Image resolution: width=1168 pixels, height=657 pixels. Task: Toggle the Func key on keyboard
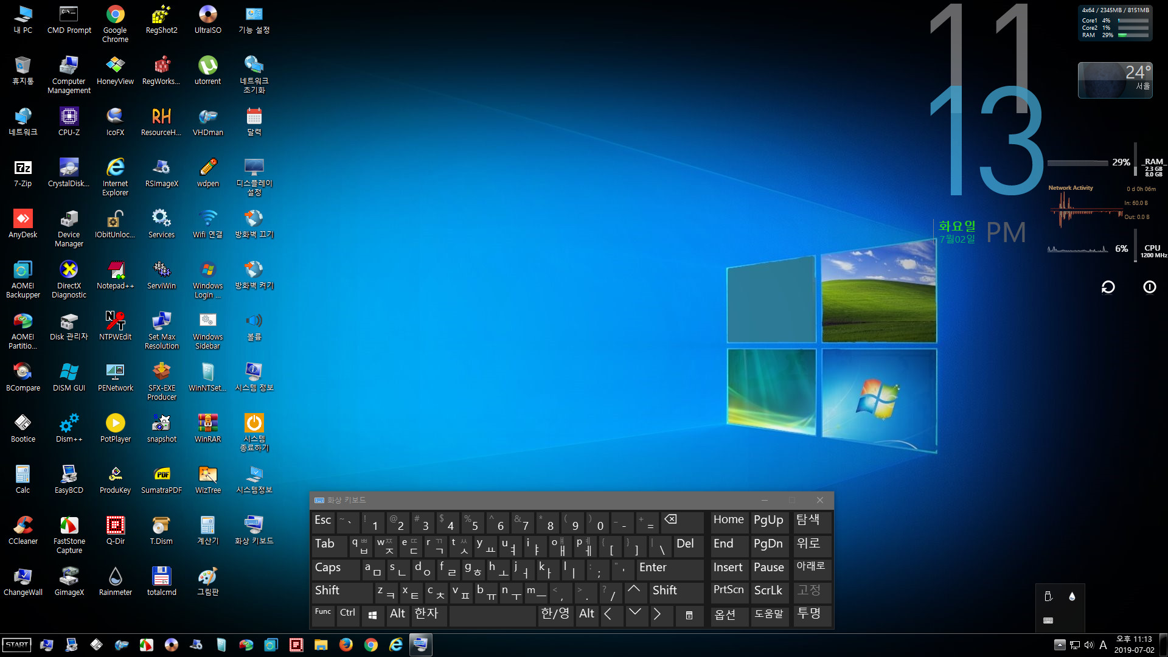(323, 614)
